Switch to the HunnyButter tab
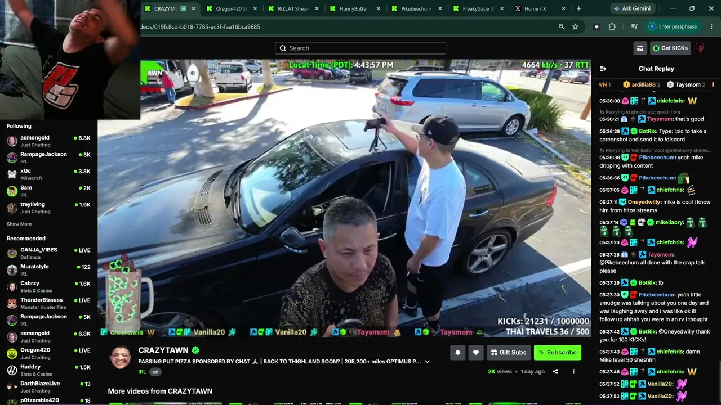 354,8
